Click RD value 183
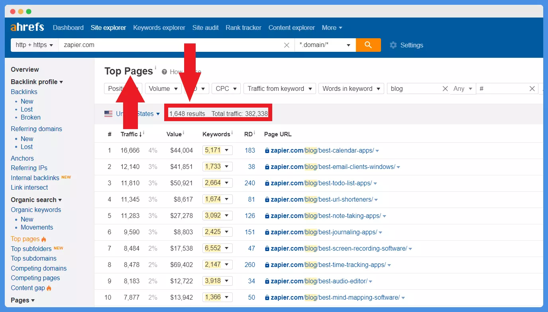The image size is (548, 312). (250, 151)
